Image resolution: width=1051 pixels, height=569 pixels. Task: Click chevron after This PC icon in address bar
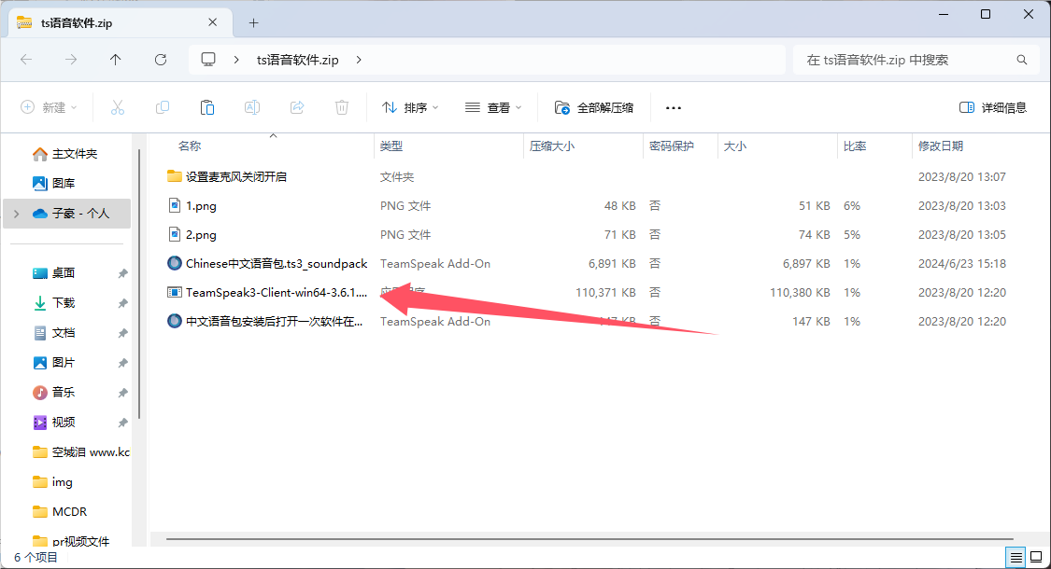(236, 60)
